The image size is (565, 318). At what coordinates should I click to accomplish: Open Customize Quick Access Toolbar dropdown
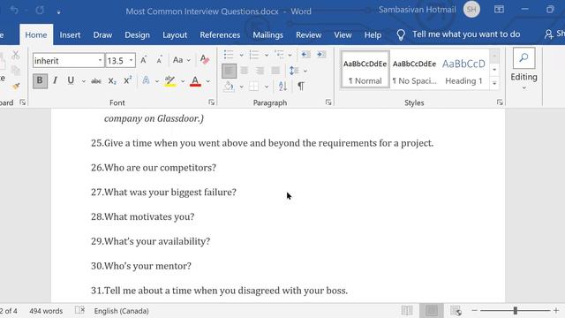coord(58,11)
